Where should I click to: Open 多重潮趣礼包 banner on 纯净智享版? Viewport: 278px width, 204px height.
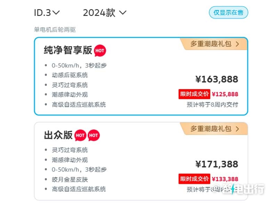point(214,44)
